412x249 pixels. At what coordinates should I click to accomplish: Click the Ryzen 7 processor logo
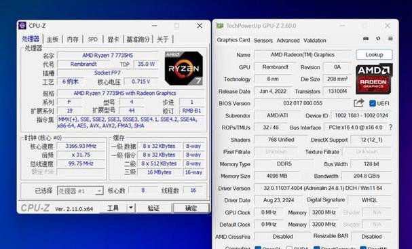(x=184, y=69)
